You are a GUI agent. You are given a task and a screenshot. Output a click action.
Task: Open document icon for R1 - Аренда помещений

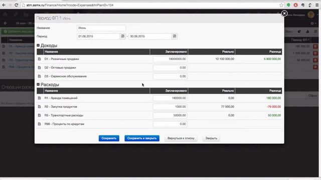pos(39,98)
